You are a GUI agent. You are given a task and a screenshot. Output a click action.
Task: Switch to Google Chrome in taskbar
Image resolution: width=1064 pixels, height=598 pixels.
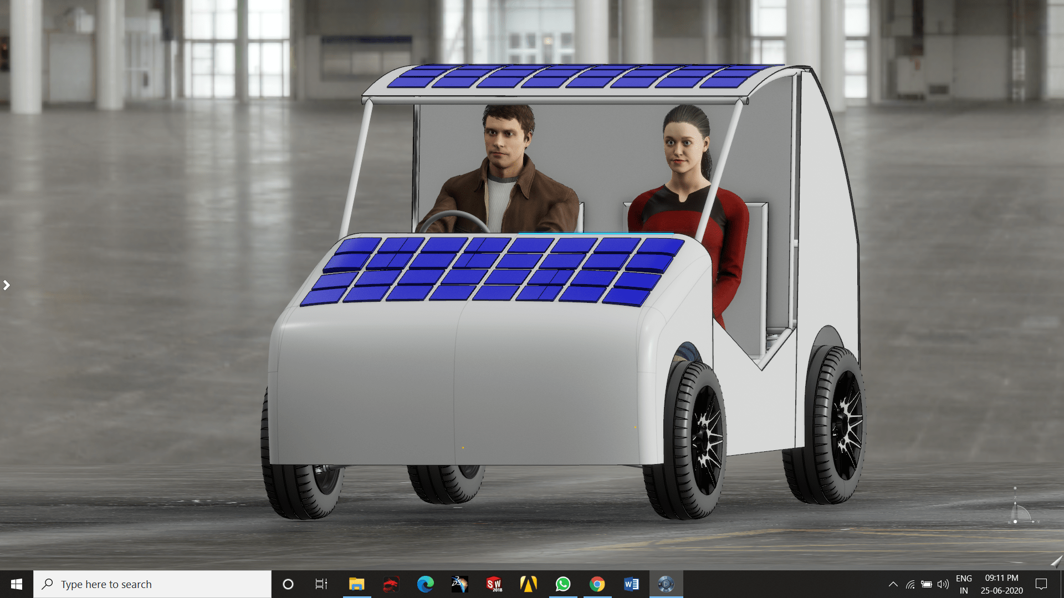(x=597, y=584)
